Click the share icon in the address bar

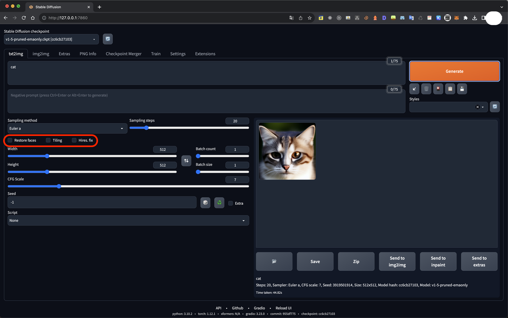[300, 18]
